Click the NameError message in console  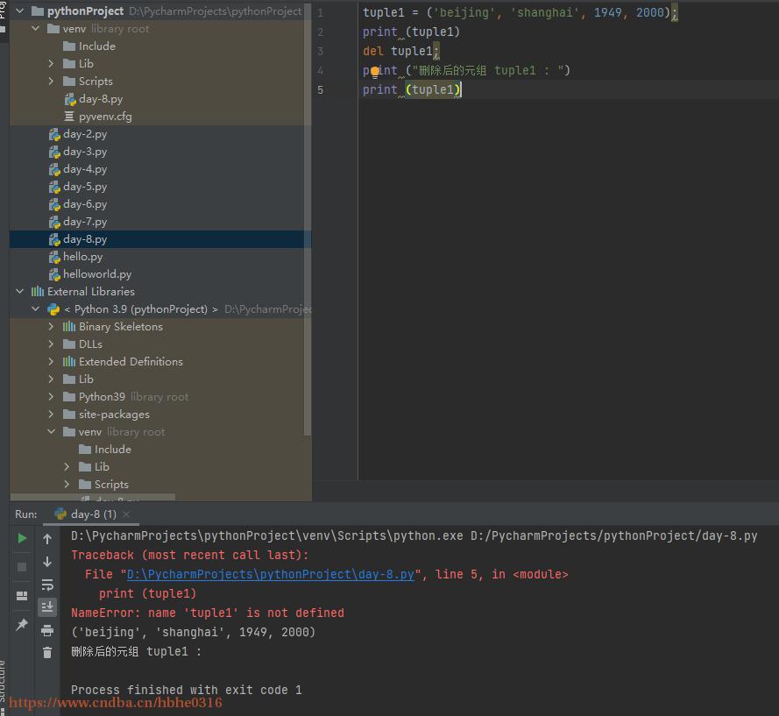[x=208, y=613]
